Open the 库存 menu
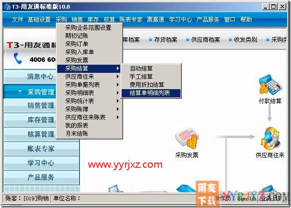 (93, 20)
